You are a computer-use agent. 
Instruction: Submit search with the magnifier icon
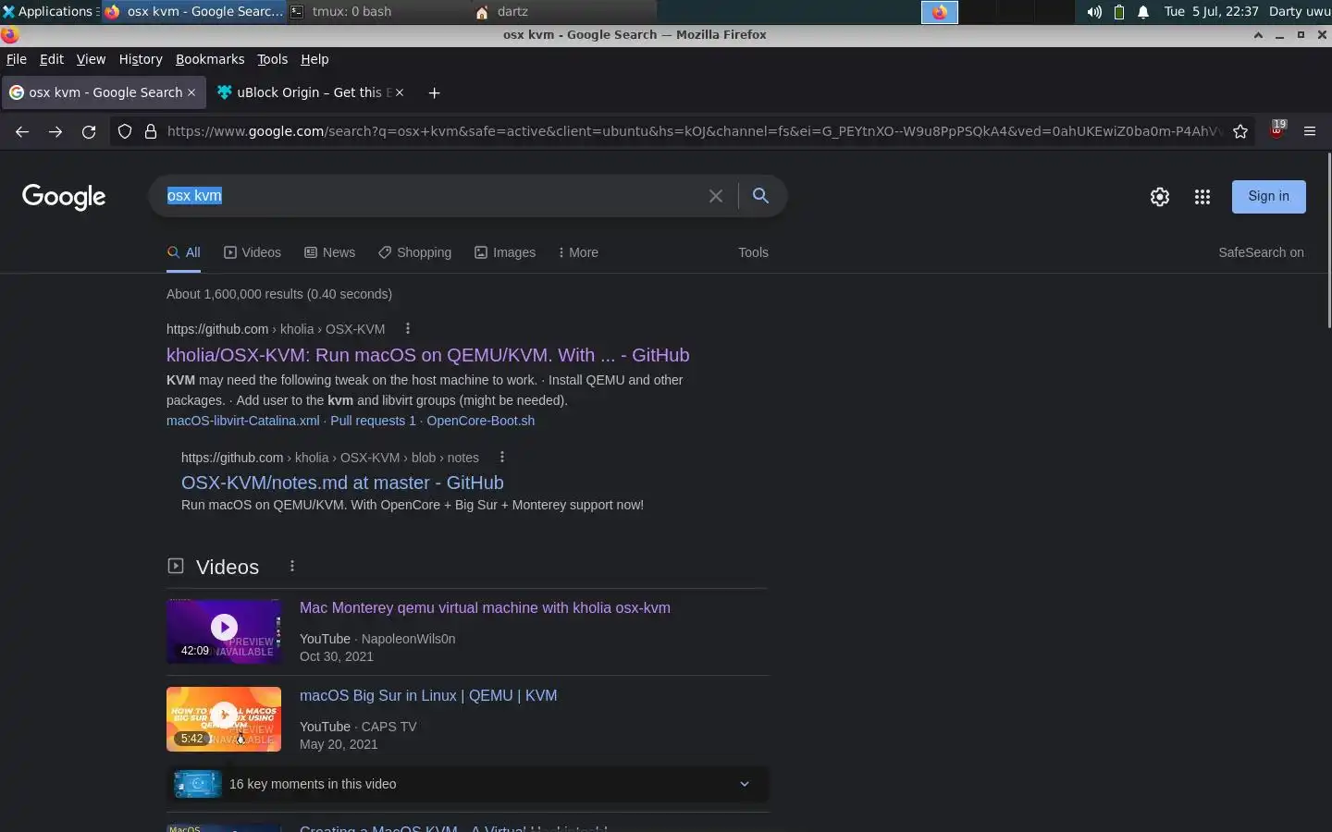click(x=760, y=195)
